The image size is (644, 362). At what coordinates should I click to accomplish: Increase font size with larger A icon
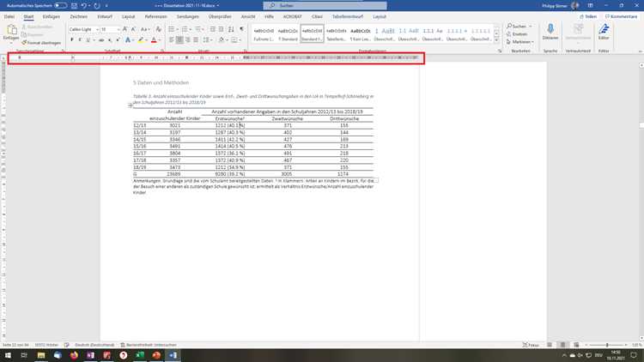[125, 29]
